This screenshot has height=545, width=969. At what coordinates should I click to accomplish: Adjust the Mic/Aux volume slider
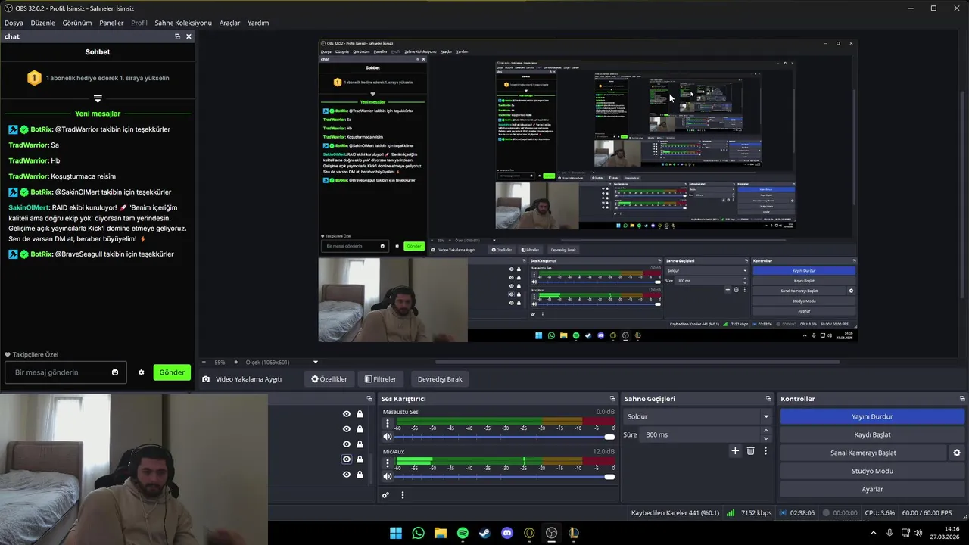(505, 476)
